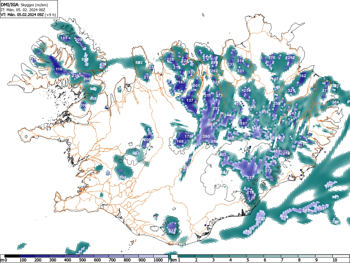The height and width of the screenshot is (263, 350).
Task: Click the map value '201'
Action: tap(196, 86)
